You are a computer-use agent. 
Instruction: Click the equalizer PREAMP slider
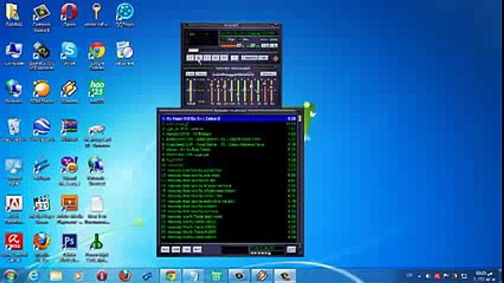click(x=190, y=91)
